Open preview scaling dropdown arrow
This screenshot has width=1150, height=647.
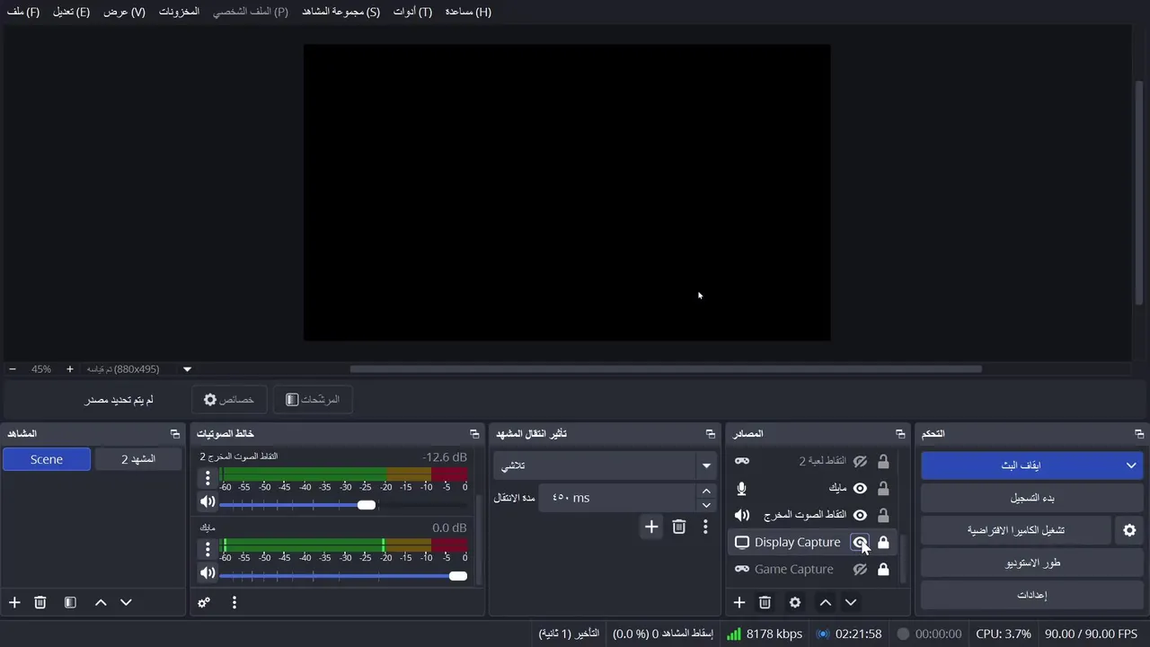coord(187,369)
